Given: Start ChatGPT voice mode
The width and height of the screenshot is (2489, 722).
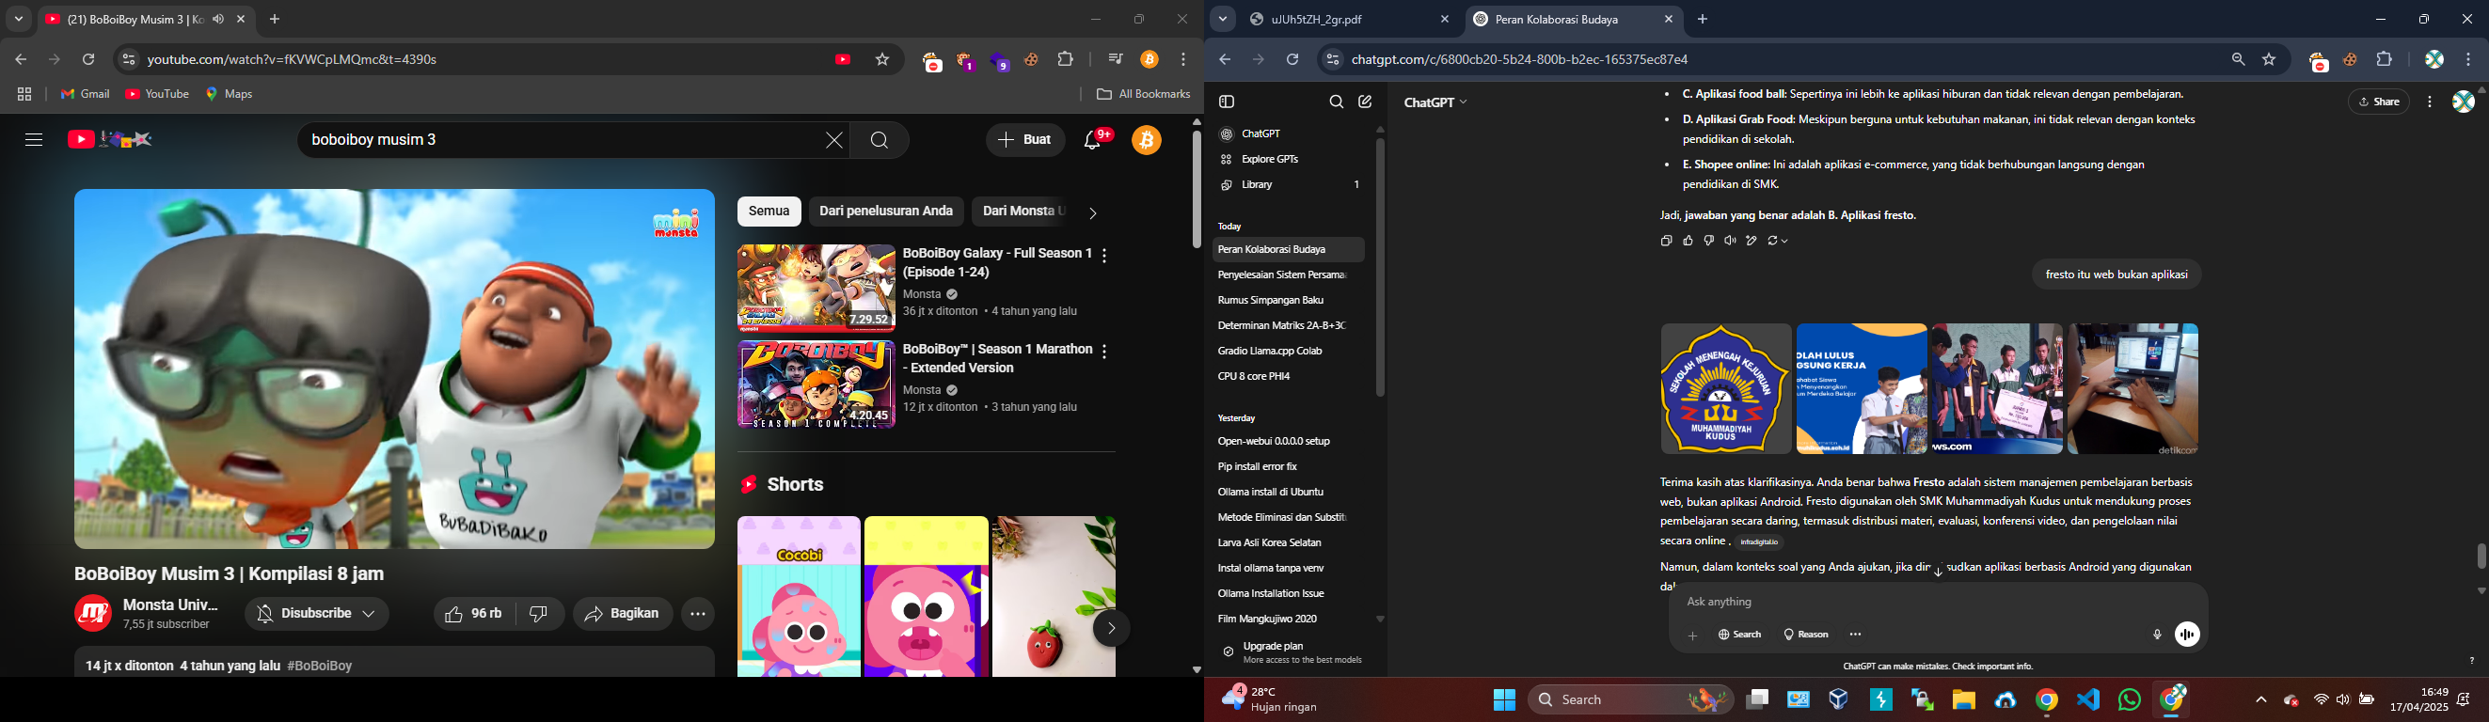Looking at the screenshot, I should [x=2188, y=635].
